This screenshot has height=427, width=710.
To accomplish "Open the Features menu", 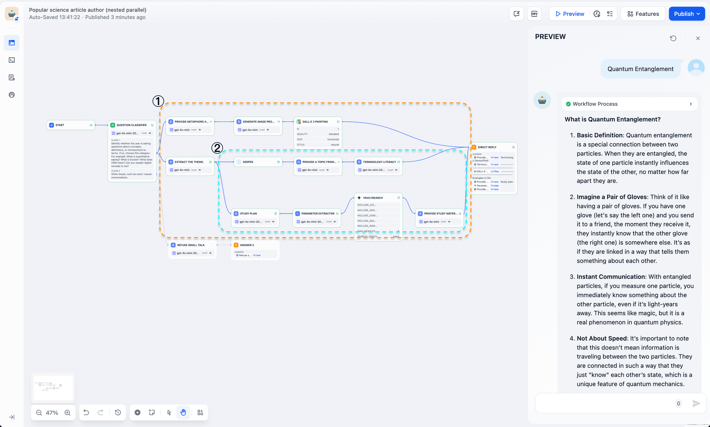I will [x=643, y=13].
